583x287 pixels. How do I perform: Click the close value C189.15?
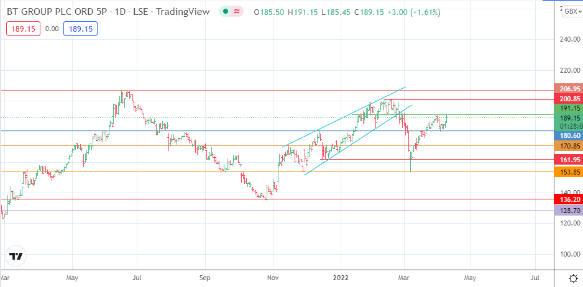pos(369,12)
